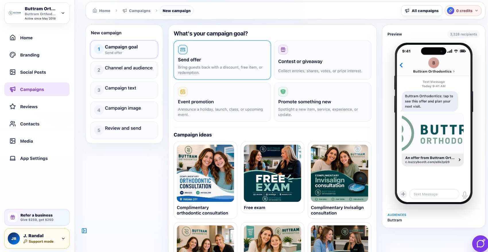Select the Send offer goal card
The height and width of the screenshot is (252, 488).
222,60
